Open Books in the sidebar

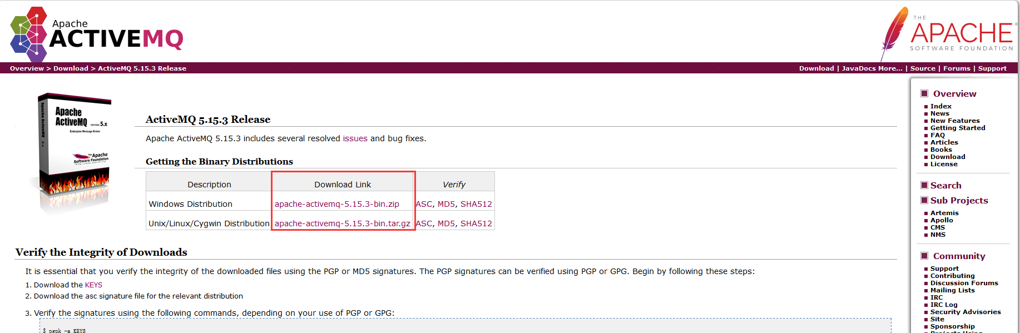941,150
